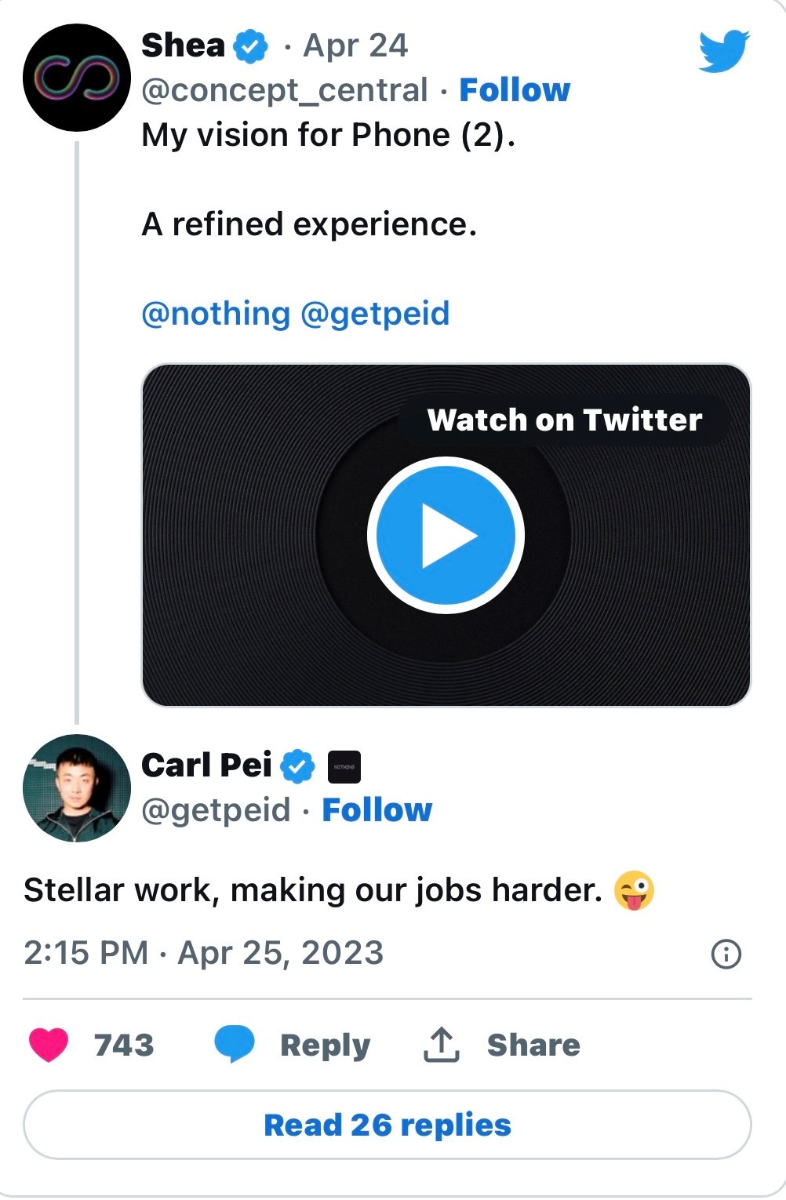
Task: Follow @getpeid account
Action: coord(377,810)
